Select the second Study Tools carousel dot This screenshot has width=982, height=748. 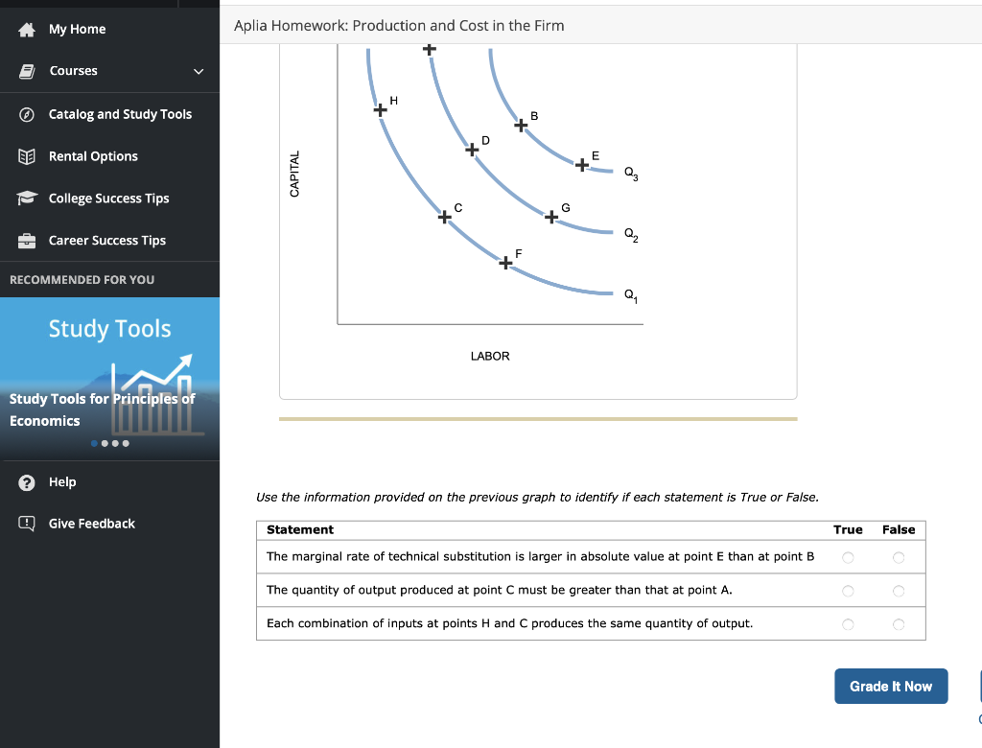(105, 443)
